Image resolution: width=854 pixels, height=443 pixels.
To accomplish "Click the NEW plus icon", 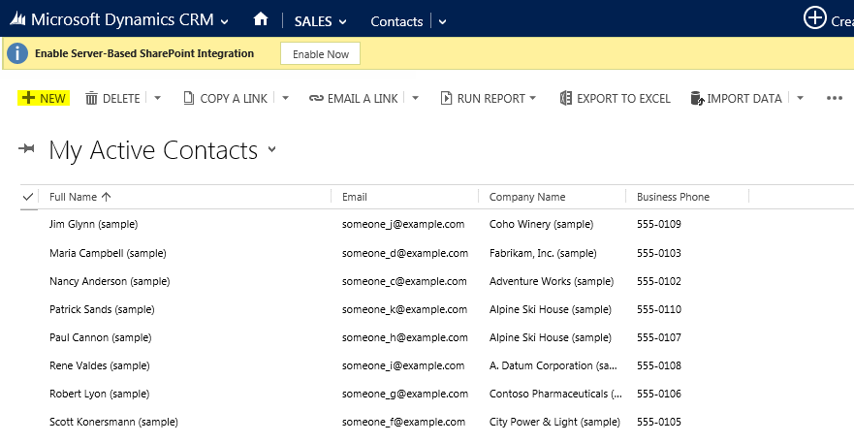I will (28, 98).
